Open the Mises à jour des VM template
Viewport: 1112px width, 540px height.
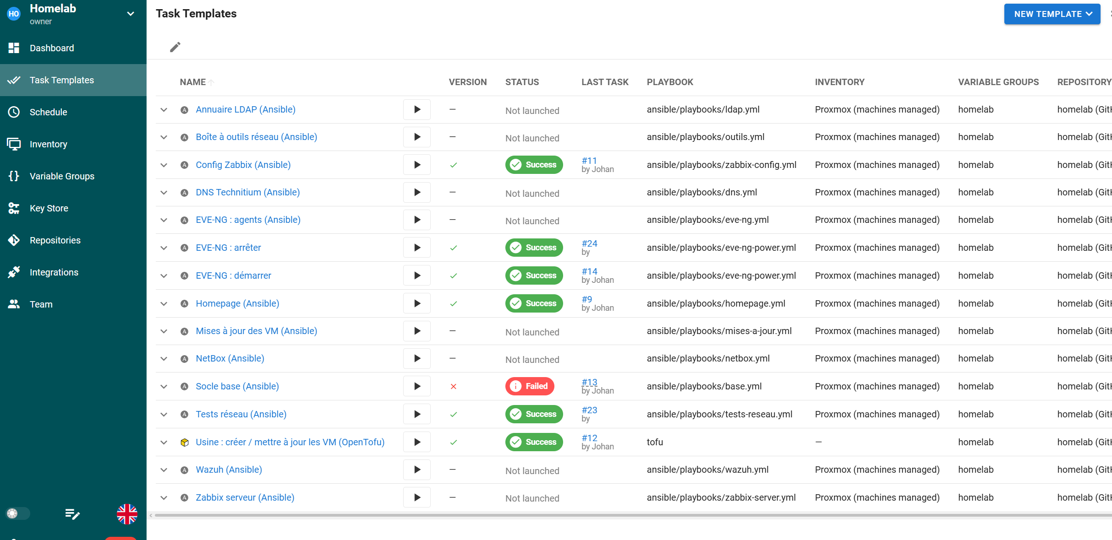point(256,331)
